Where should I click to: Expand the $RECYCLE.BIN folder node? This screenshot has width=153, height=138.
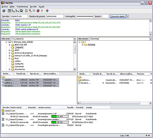point(10,45)
